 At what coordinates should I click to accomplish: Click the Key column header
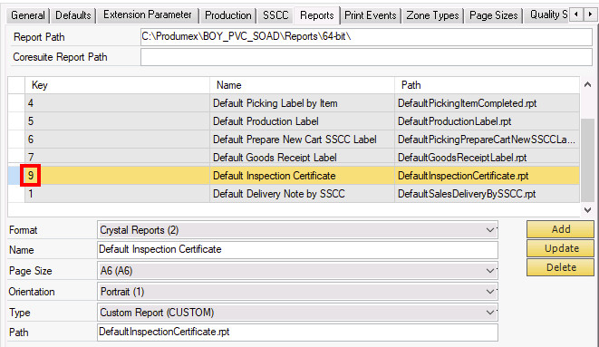pos(117,85)
